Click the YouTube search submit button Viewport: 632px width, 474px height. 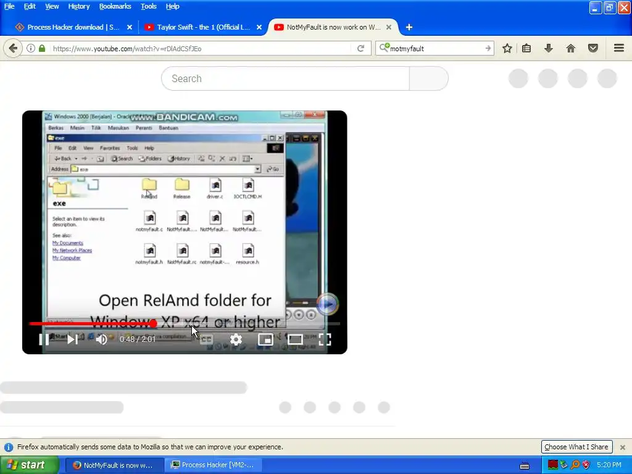pos(428,78)
